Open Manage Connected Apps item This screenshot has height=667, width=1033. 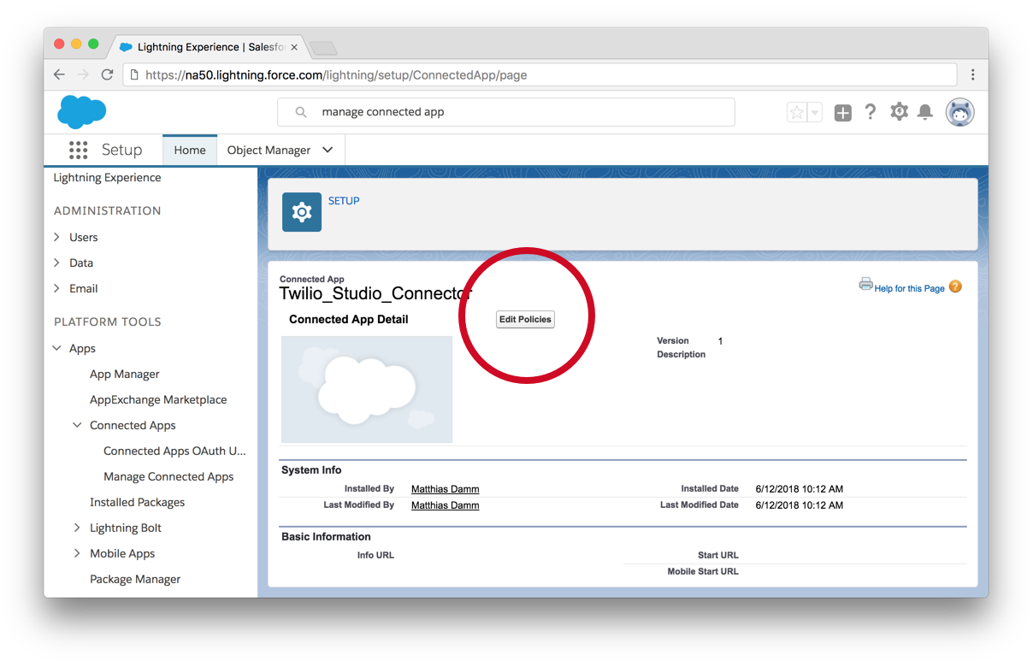(168, 476)
